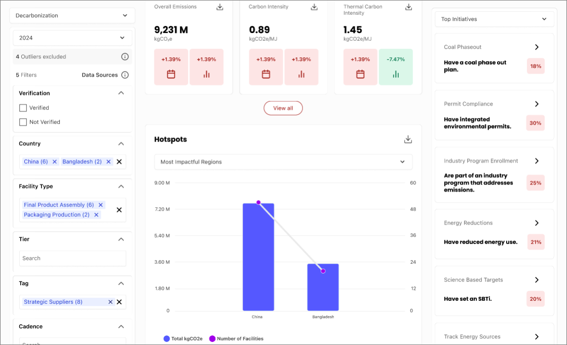This screenshot has height=345, width=567.
Task: Open the Data Sources info icon
Action: click(x=125, y=75)
